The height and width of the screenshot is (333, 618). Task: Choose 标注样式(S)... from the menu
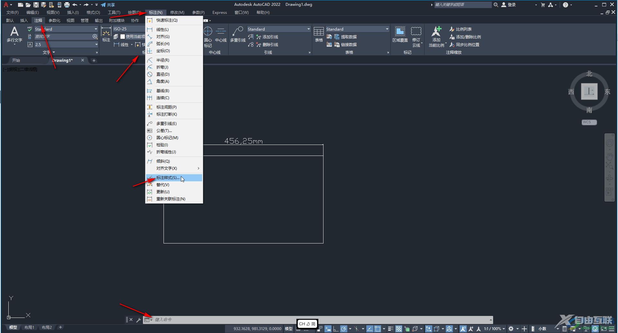pyautogui.click(x=174, y=178)
